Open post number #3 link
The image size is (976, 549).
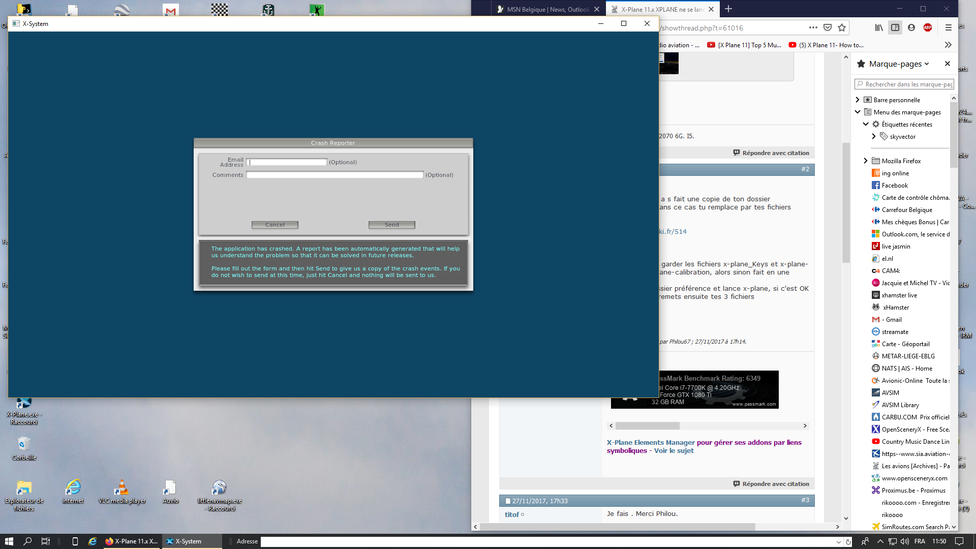point(805,500)
